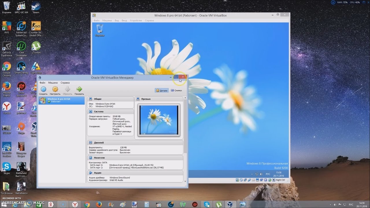Screen dimensions: 370x208
Task: Click the details pane scrollbar thumb in Manager
Action: point(185,126)
